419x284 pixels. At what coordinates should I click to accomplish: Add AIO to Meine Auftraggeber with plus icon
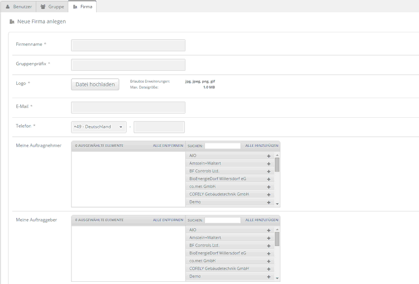(x=269, y=230)
